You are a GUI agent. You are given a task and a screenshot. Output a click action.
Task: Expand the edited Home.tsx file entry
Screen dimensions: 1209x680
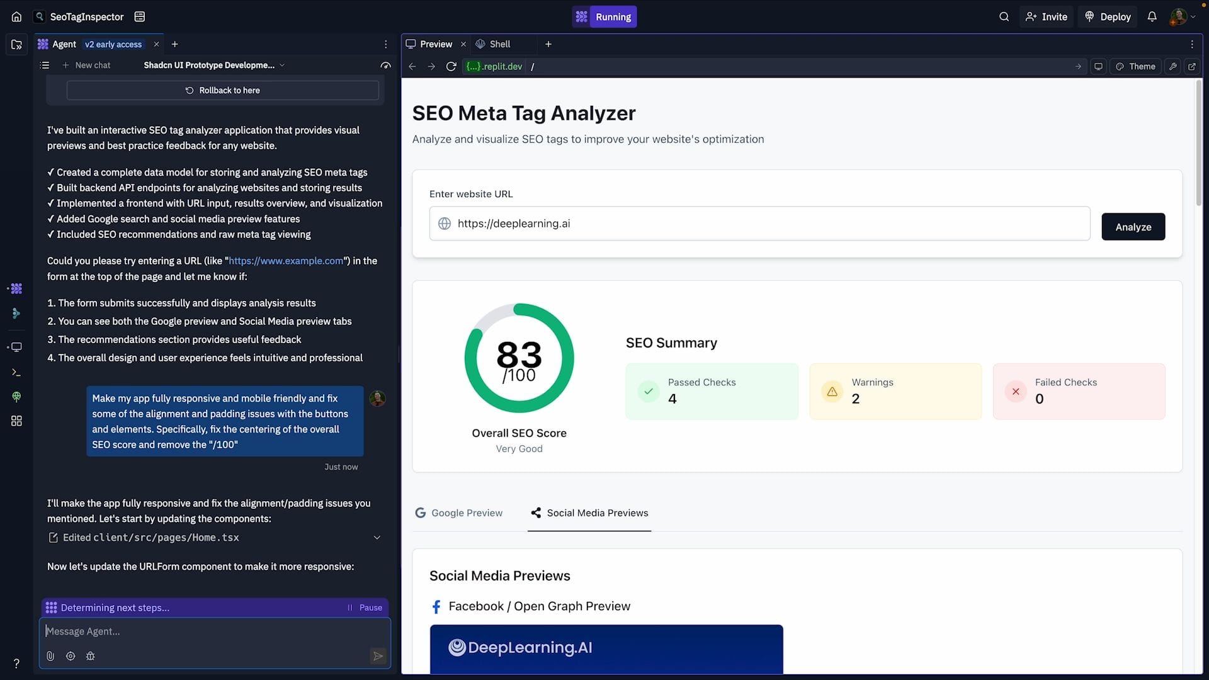[x=377, y=538]
